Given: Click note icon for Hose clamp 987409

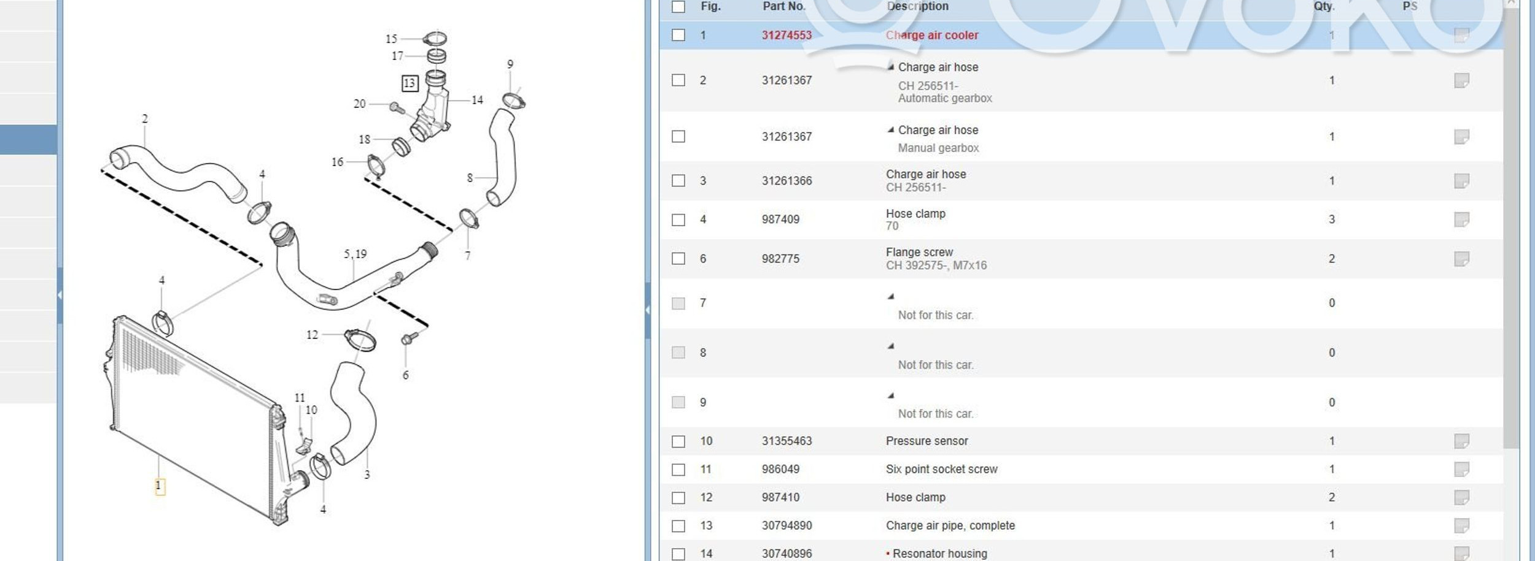Looking at the screenshot, I should point(1461,219).
